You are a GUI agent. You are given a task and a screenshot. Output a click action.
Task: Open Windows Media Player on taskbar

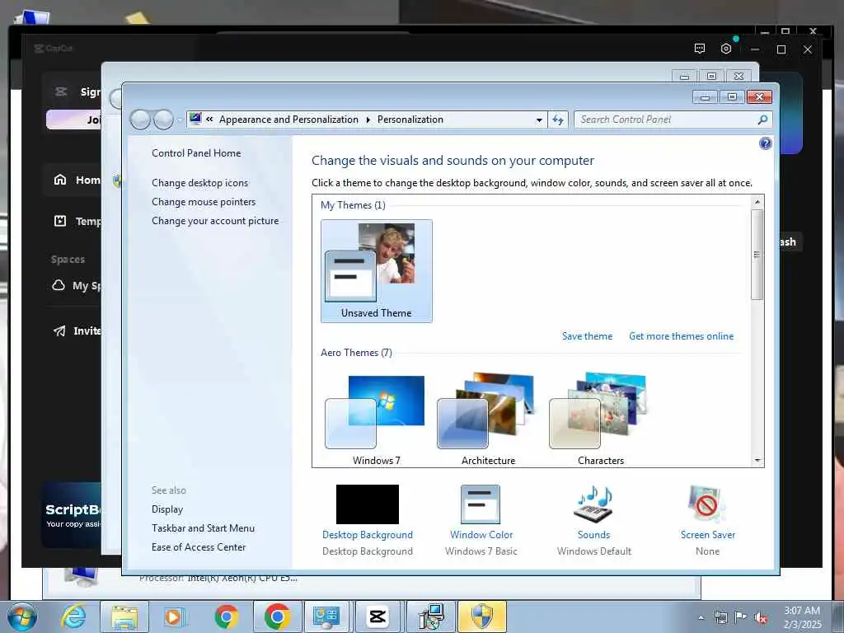point(174,617)
